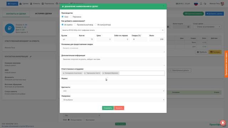Switch to История сделки tab
Viewport: 228px width, 128px height.
tap(43, 14)
